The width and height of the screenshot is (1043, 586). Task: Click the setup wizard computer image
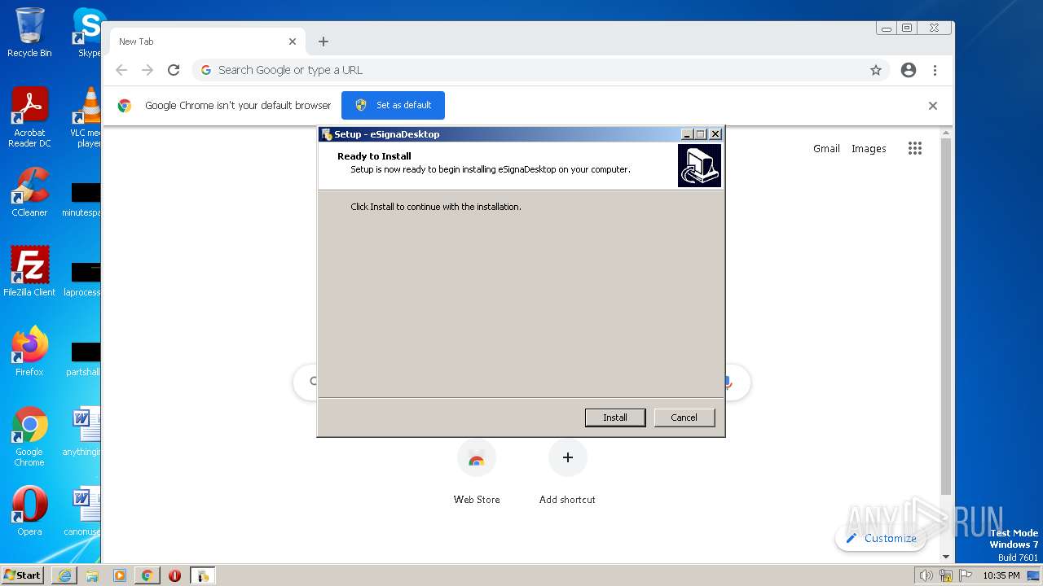pyautogui.click(x=699, y=166)
